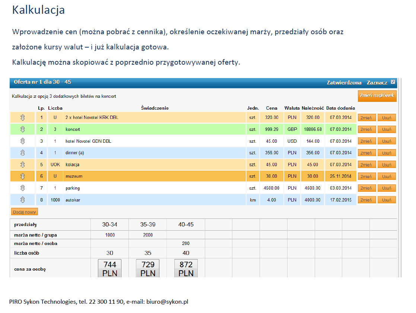Click Zmień for koncert row
416x313 pixels.
(x=366, y=129)
